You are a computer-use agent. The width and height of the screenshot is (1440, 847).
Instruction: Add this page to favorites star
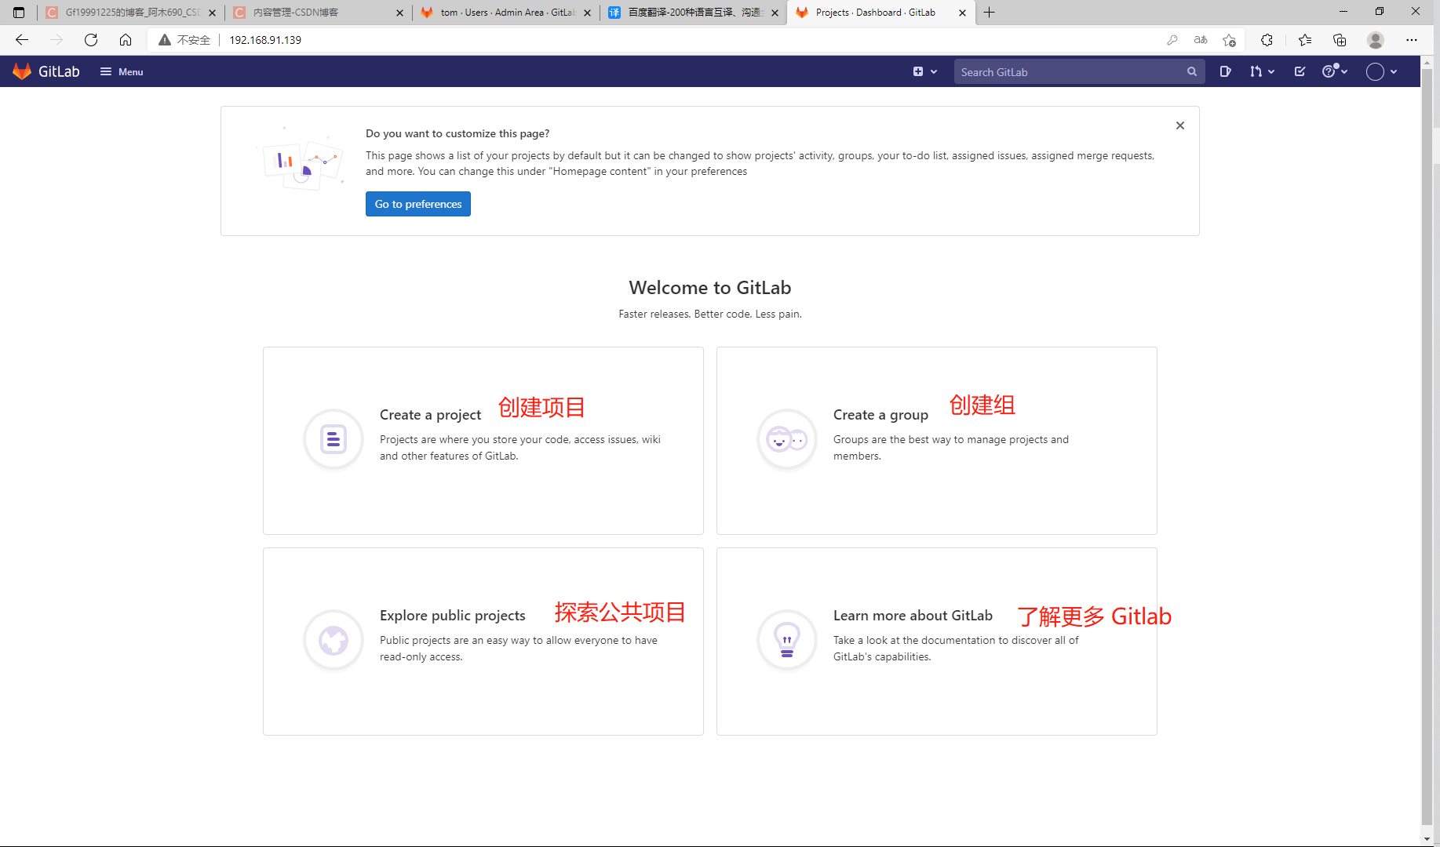(x=1229, y=40)
